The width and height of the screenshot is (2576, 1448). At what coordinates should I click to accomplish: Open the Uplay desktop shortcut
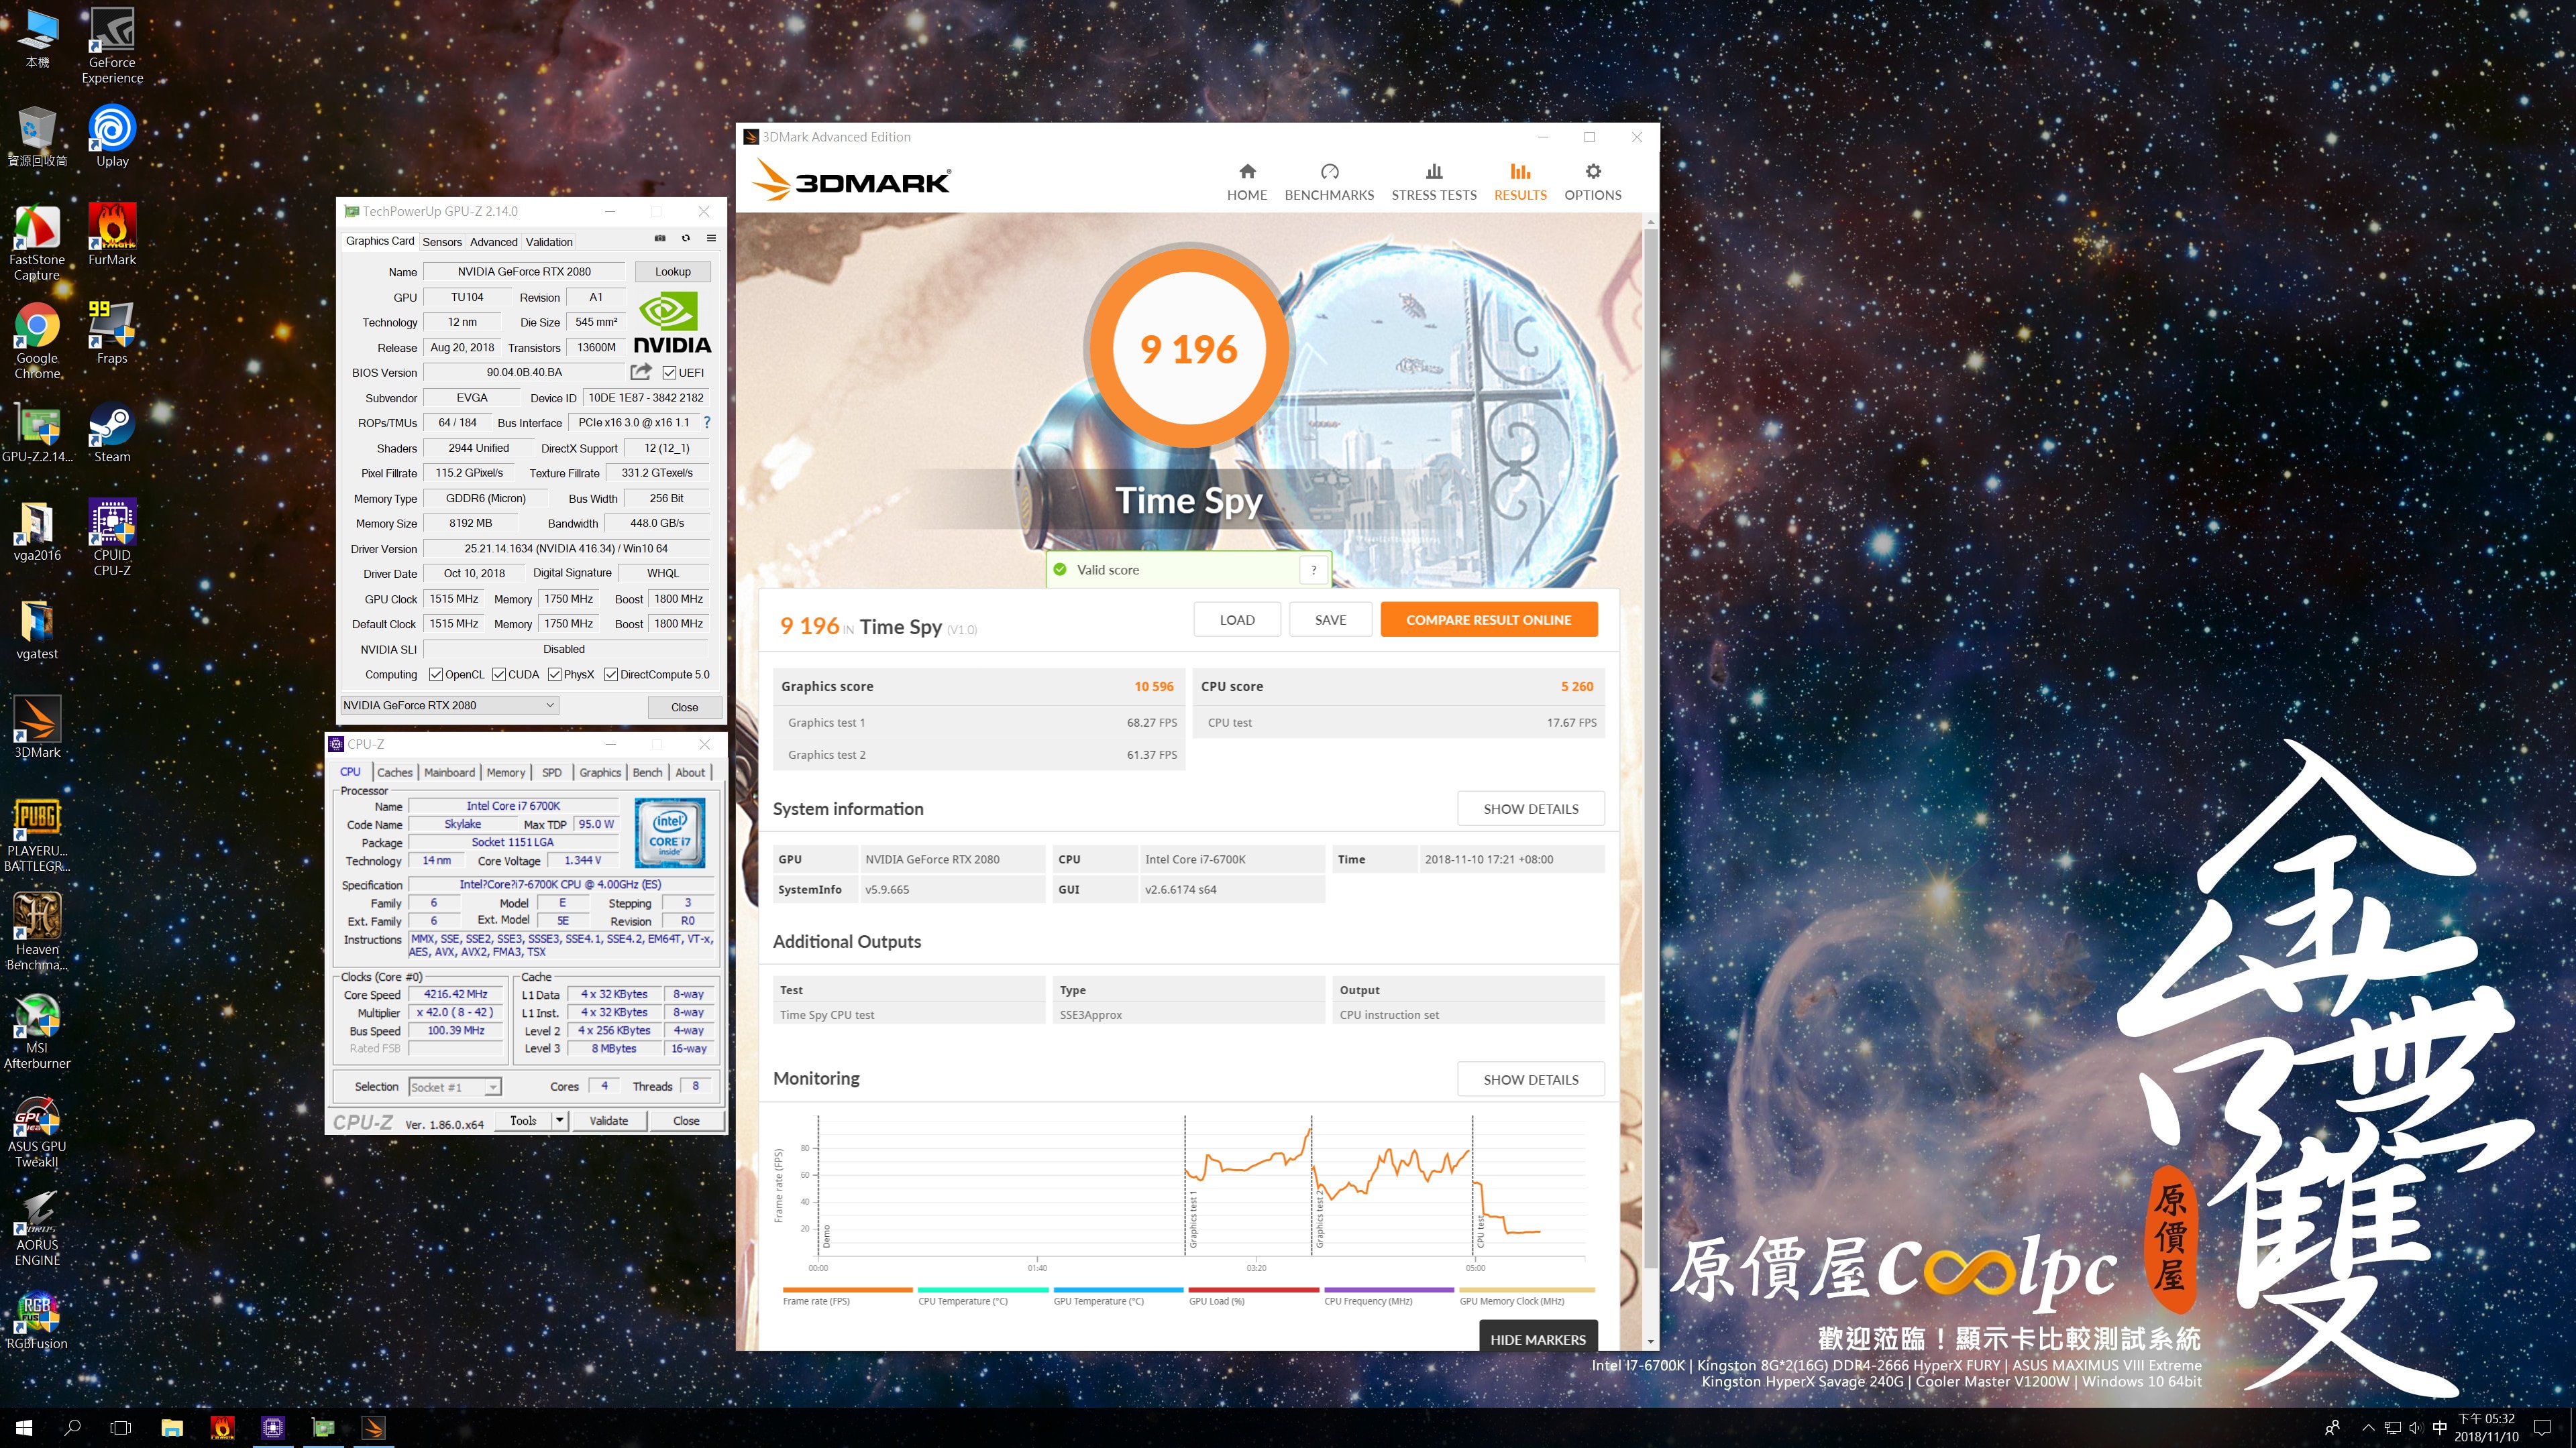(112, 135)
